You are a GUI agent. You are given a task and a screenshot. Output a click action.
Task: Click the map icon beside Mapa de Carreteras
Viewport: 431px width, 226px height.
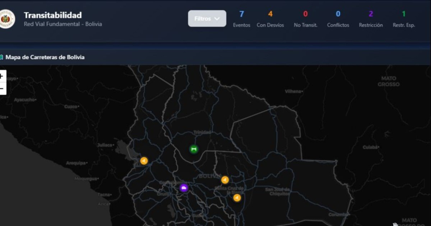(1, 57)
